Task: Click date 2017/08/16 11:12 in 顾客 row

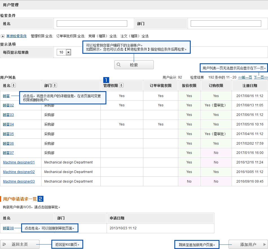Action: 250,96
